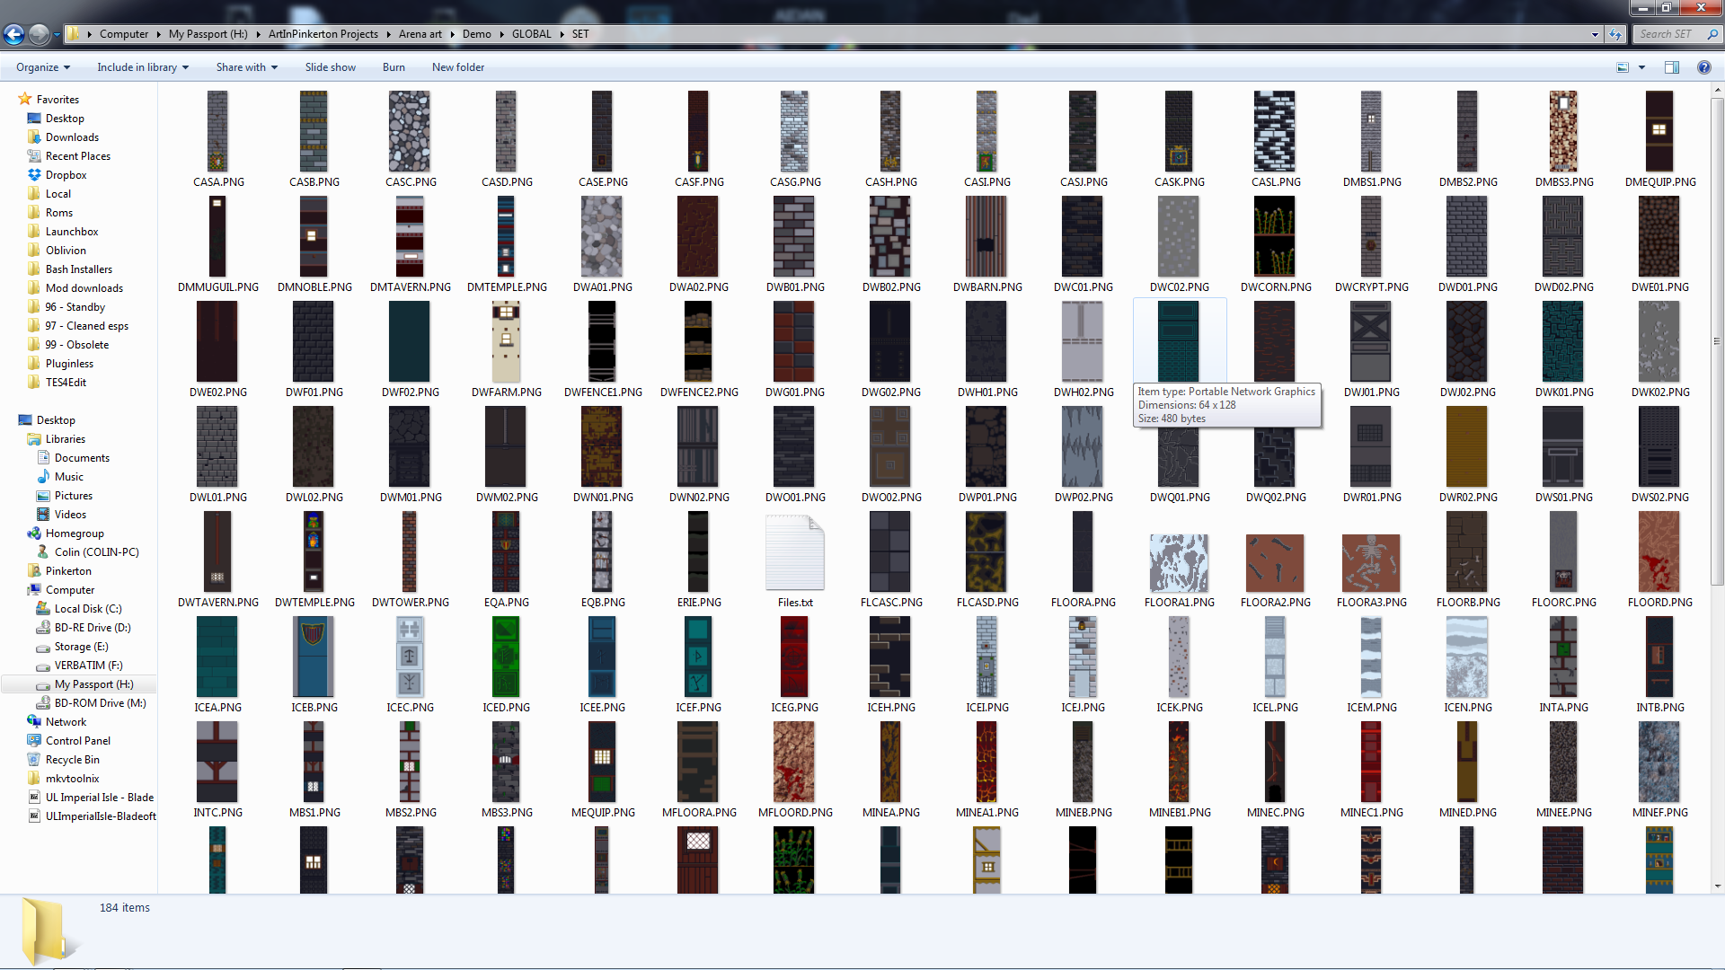Viewport: 1725px width, 970px height.
Task: Click the vertical scrollbar down arrow
Action: pyautogui.click(x=1717, y=886)
